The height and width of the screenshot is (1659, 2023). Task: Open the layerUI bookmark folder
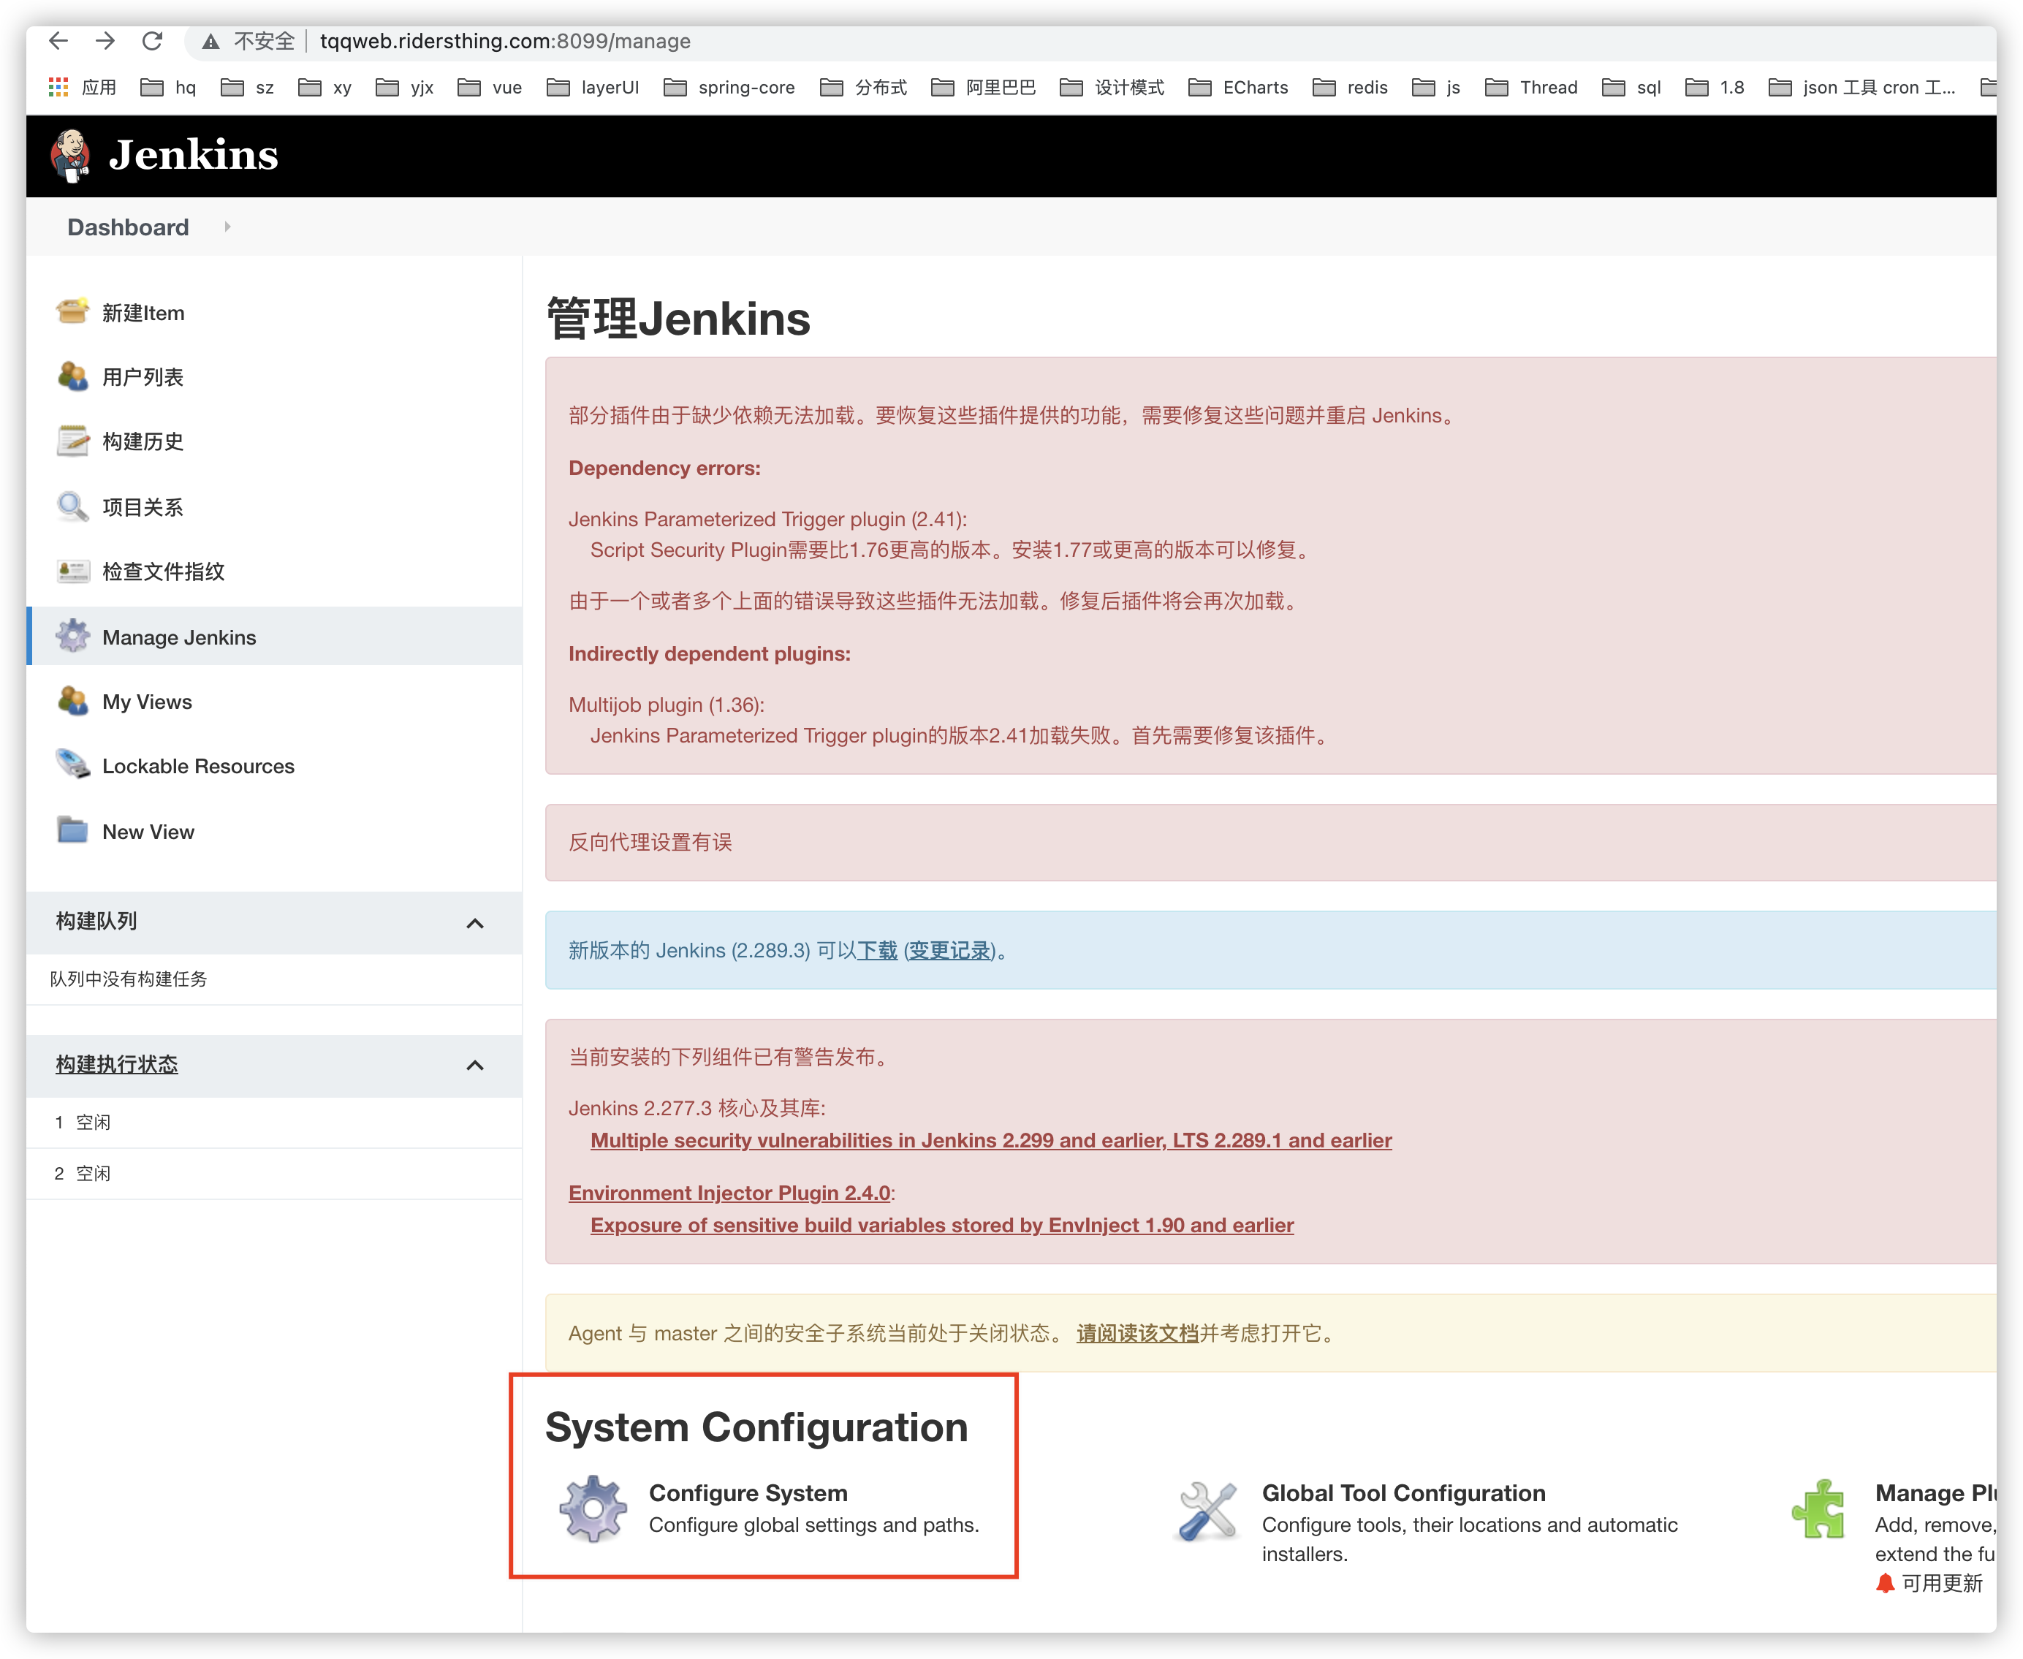tap(593, 87)
